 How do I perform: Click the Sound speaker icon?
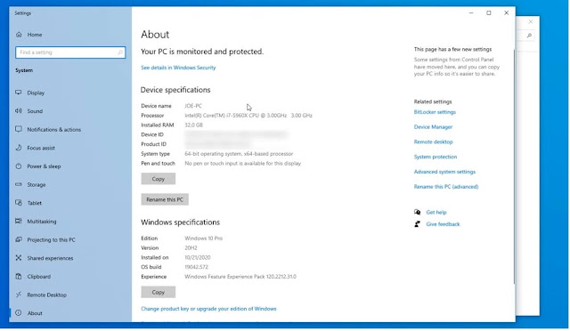pos(19,111)
